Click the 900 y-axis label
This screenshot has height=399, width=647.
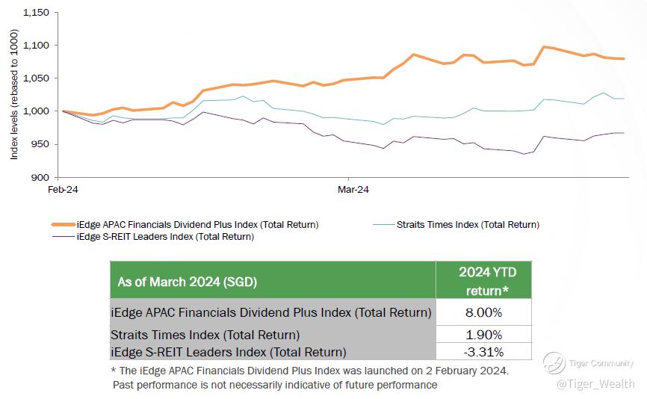point(41,177)
